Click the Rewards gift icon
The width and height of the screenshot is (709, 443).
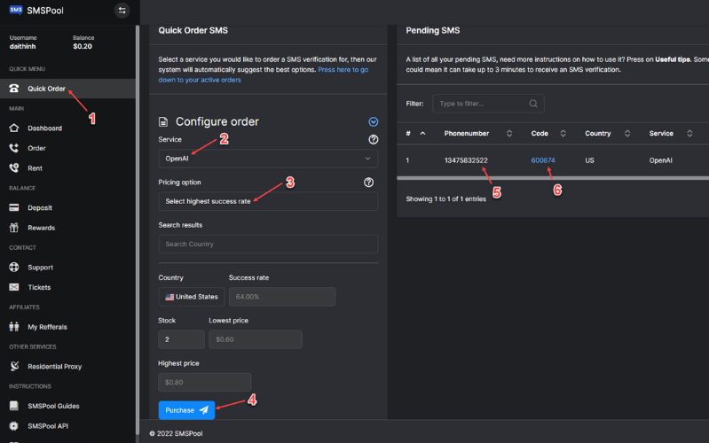[14, 228]
